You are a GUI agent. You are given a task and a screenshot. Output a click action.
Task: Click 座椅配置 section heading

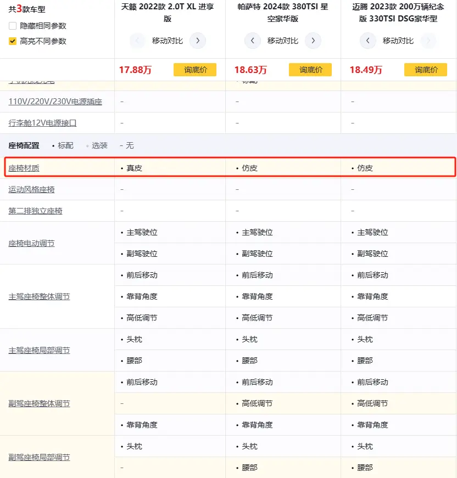point(24,145)
